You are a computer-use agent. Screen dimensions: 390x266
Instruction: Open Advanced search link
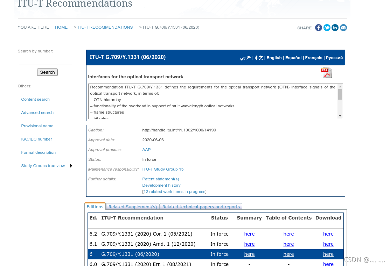coord(37,113)
